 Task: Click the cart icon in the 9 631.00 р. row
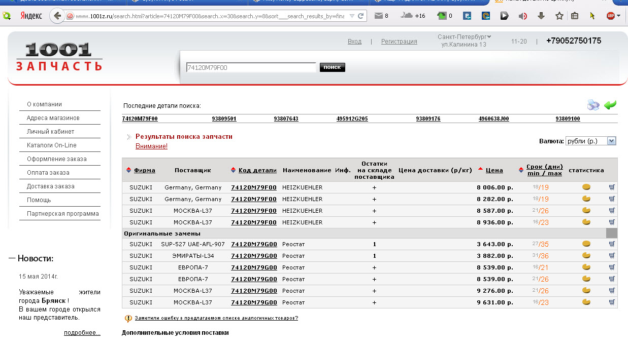(612, 302)
